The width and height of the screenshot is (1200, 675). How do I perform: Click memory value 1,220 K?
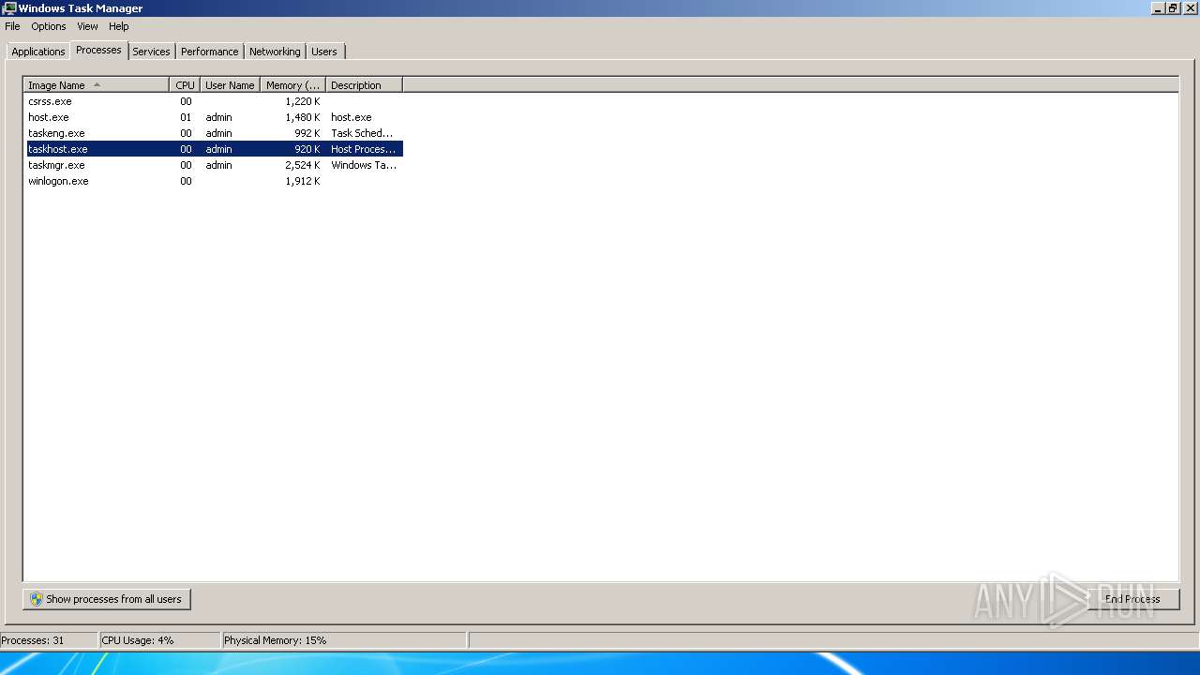point(303,101)
